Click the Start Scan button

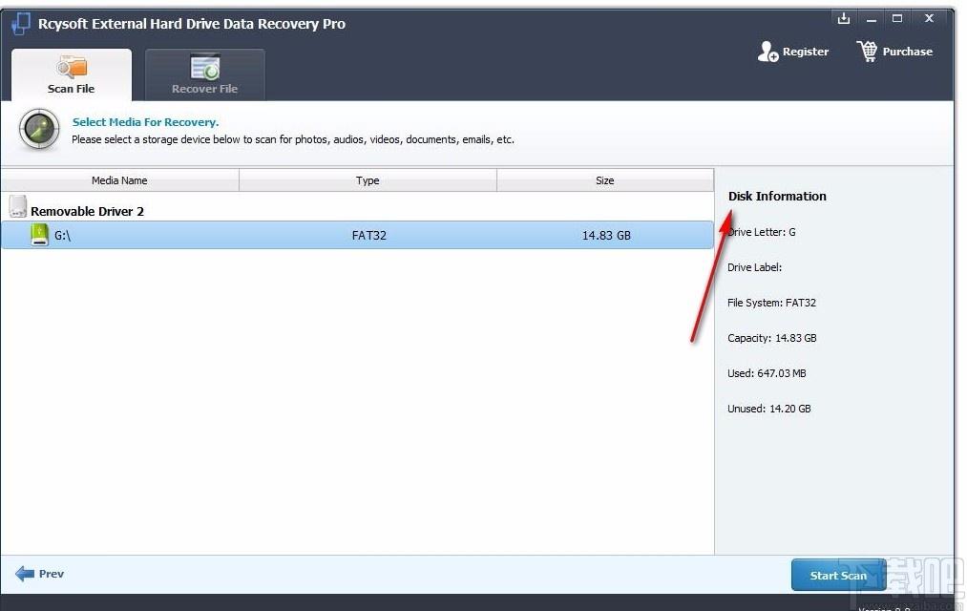click(x=838, y=575)
